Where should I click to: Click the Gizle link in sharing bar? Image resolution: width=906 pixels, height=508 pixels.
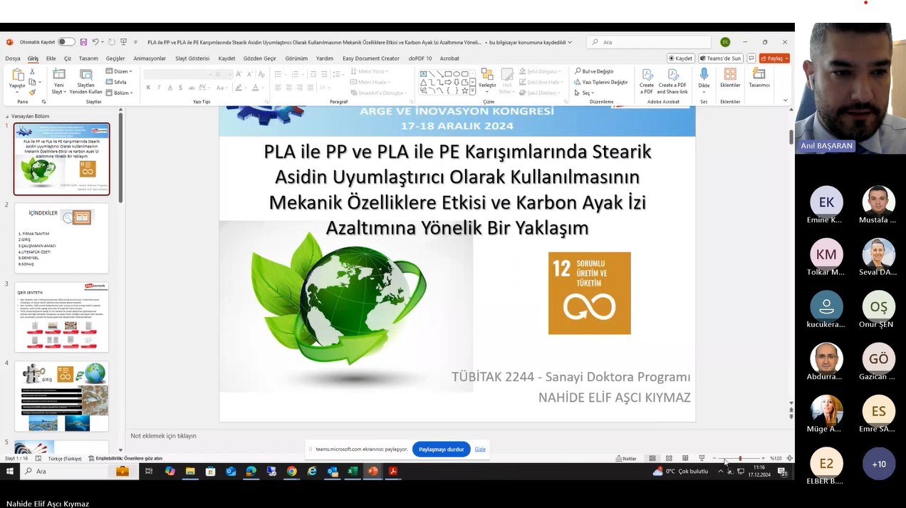tap(480, 450)
